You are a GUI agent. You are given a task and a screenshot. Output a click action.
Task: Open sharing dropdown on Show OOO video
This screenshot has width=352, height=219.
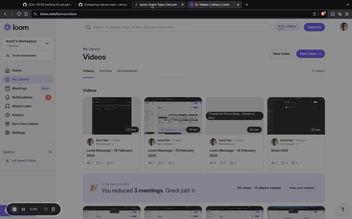pyautogui.click(x=289, y=144)
